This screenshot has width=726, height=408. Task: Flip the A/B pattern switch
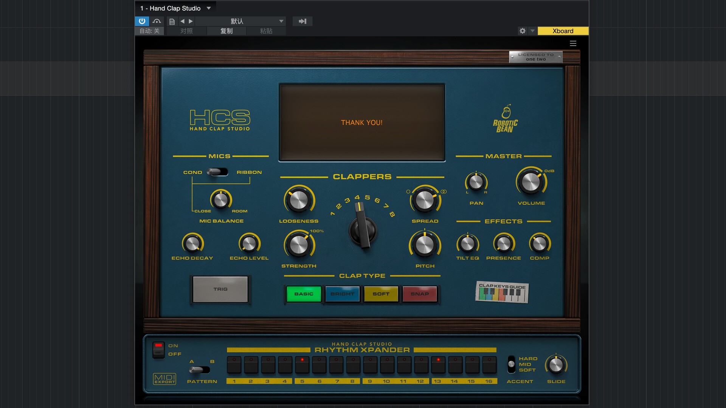(x=200, y=370)
